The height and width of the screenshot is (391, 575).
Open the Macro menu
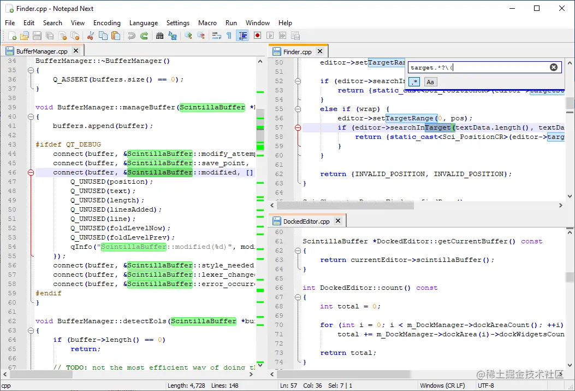tap(207, 23)
